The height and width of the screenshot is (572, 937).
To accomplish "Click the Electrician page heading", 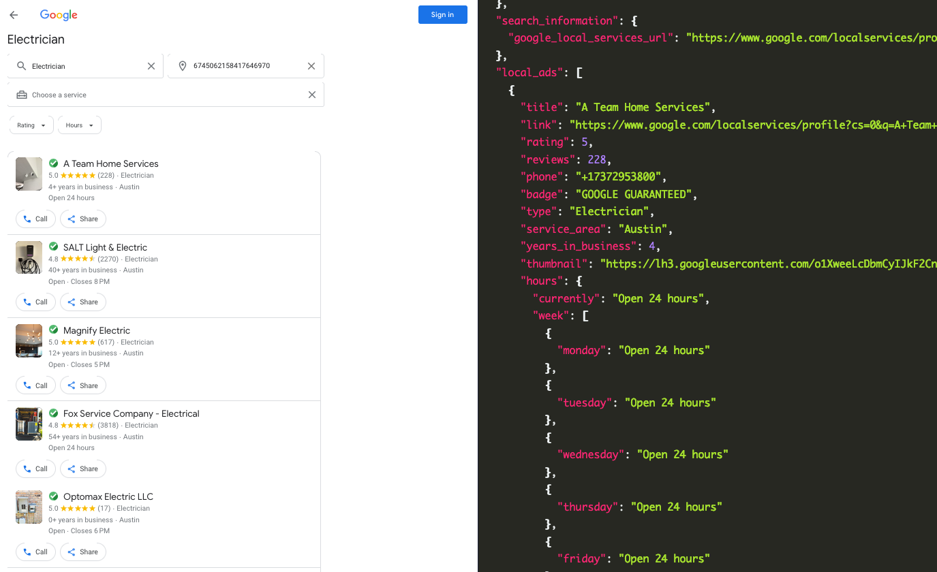I will coord(36,39).
